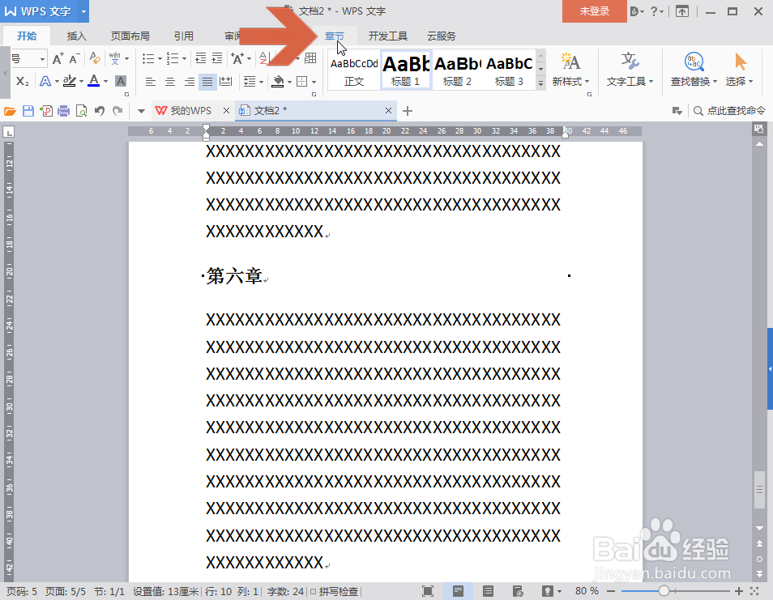Align text right
Image resolution: width=773 pixels, height=600 pixels.
(189, 82)
